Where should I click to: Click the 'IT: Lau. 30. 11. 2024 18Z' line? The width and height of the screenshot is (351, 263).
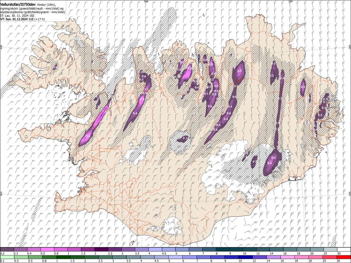click(17, 16)
